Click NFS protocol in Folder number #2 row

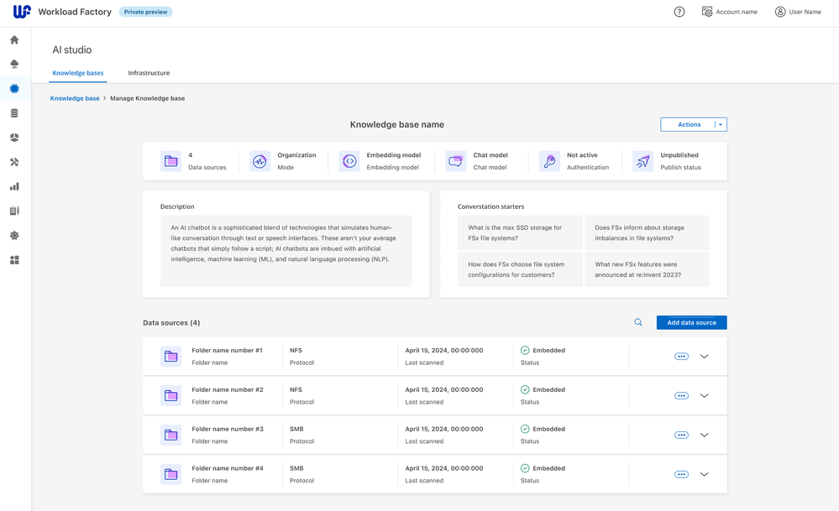(x=296, y=389)
